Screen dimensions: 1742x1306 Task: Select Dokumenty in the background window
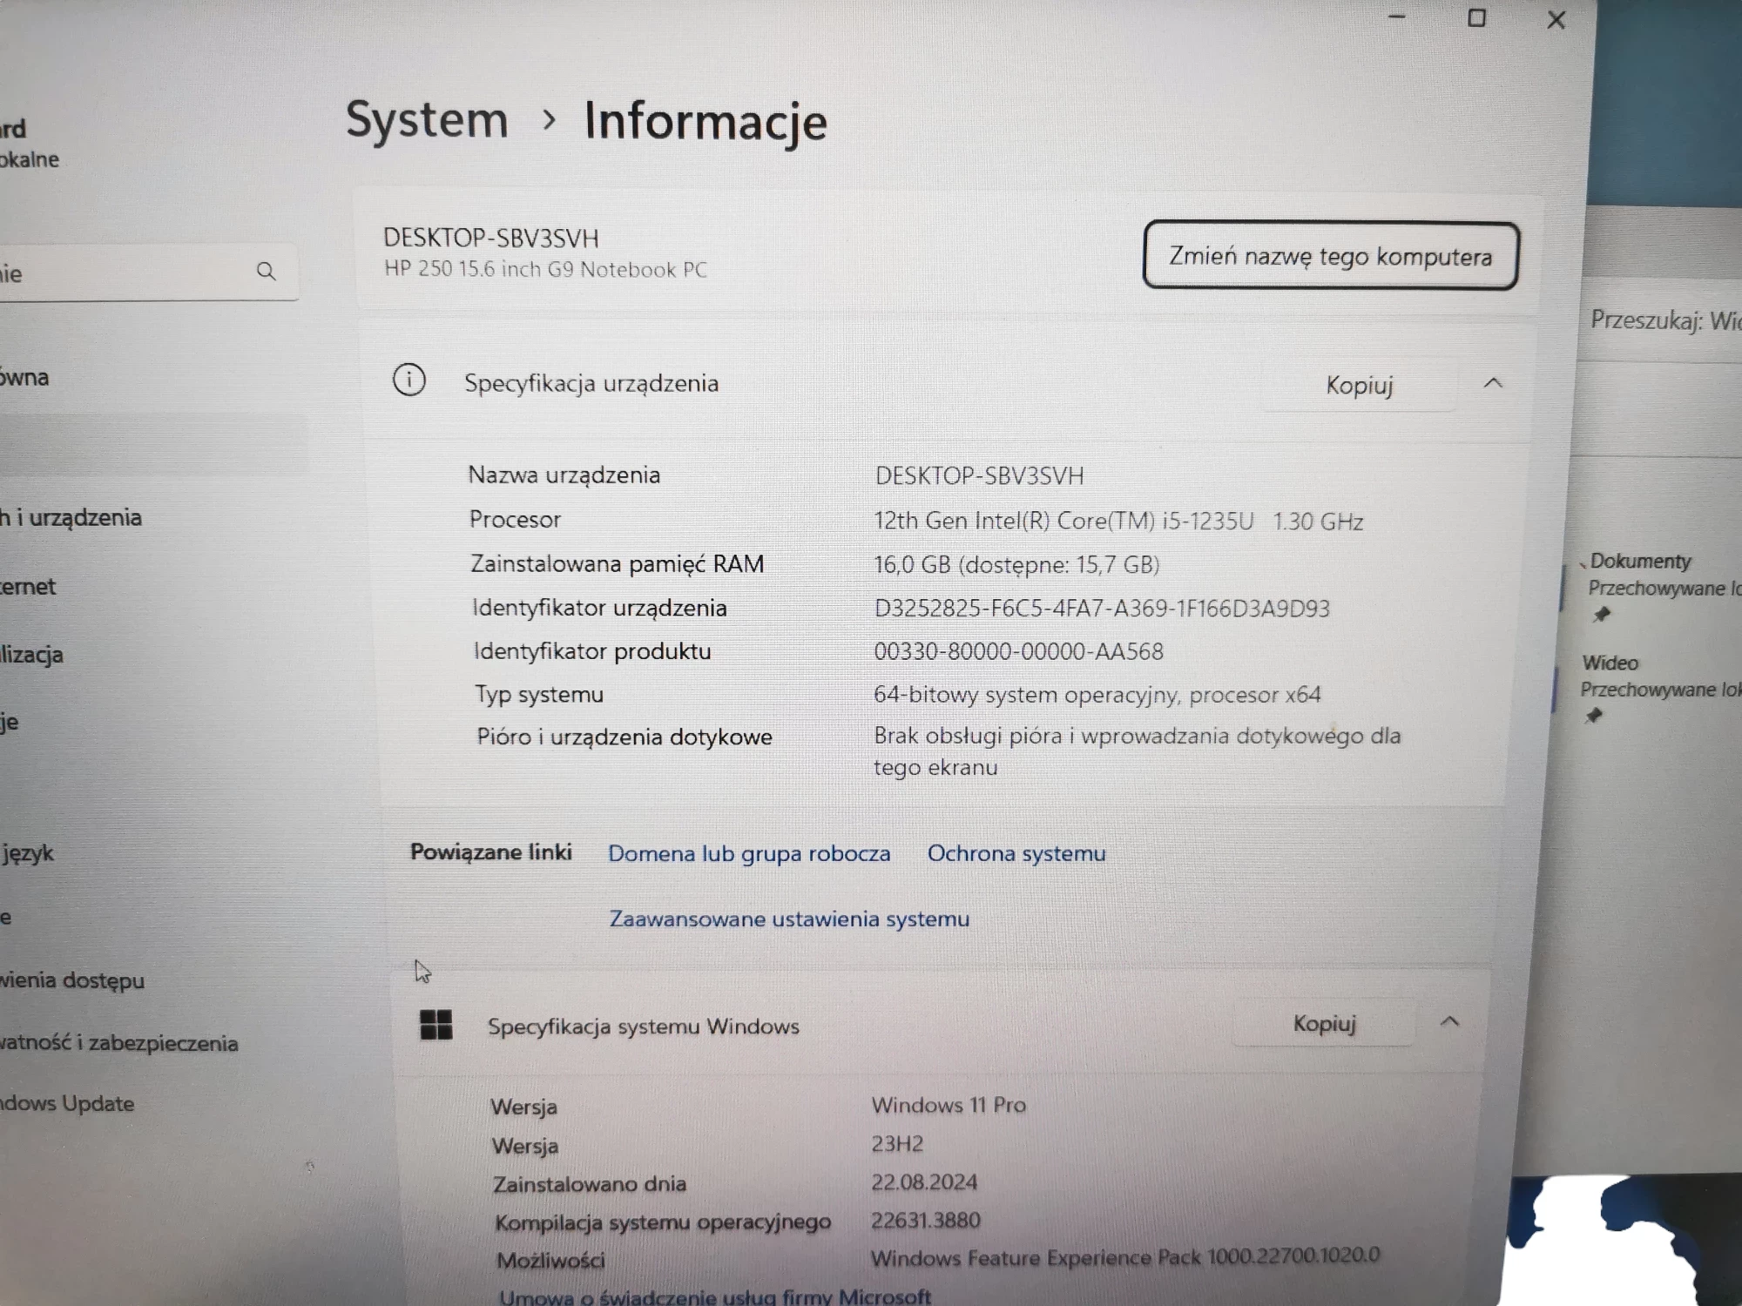(x=1640, y=561)
